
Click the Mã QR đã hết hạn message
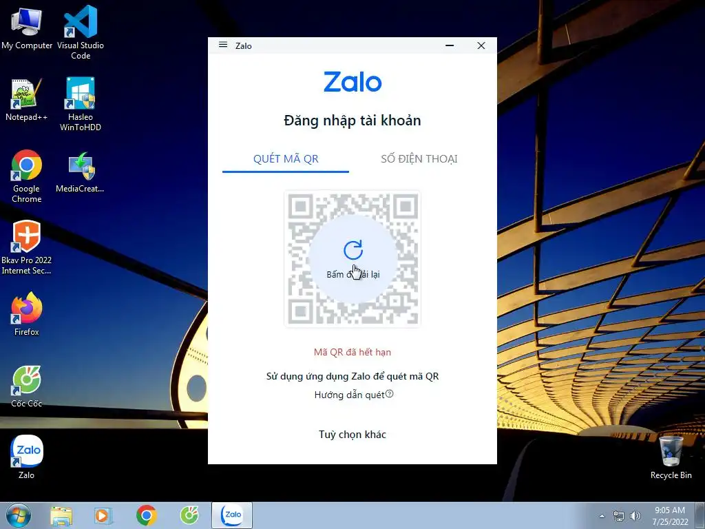tap(352, 352)
